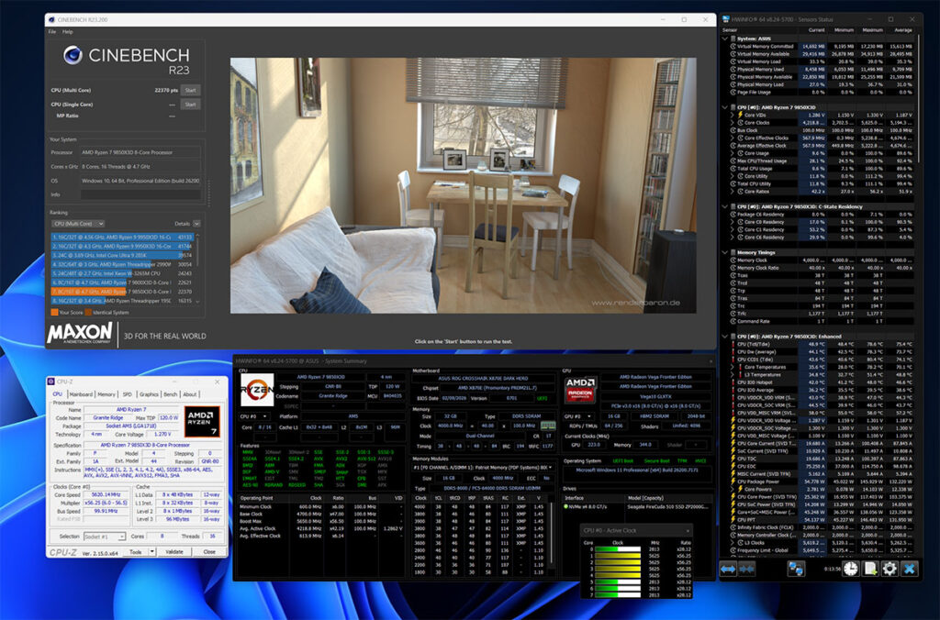Open HWiNFO sensor settings gear
The image size is (940, 620).
889,569
